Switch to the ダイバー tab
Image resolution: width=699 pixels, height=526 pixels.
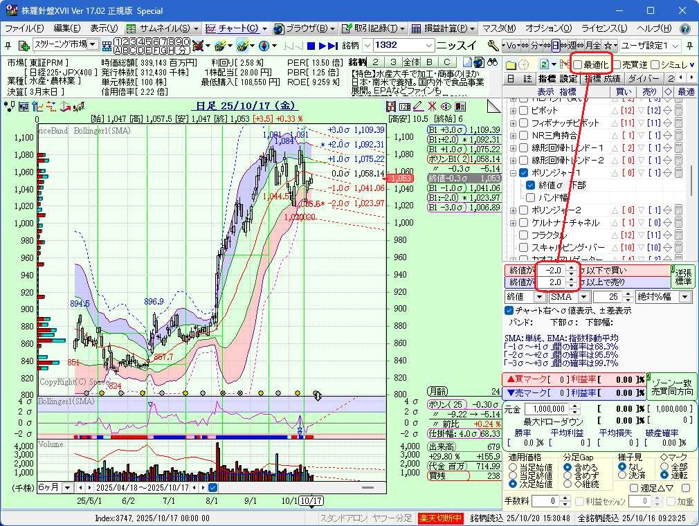[x=644, y=79]
